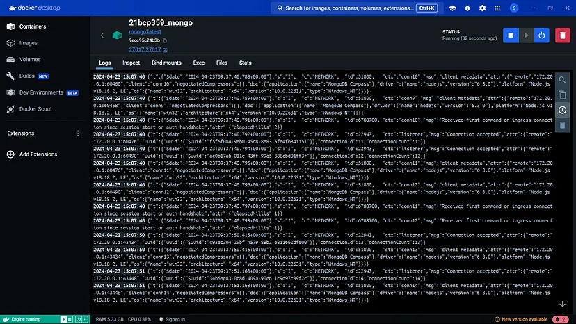Open the mongo:latest image link
Screen dimensions: 576x324
(x=145, y=31)
